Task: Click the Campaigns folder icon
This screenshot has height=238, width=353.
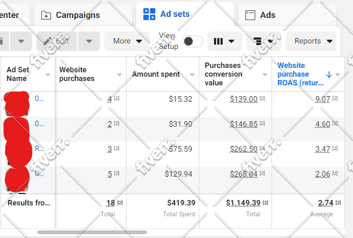Action: 46,15
